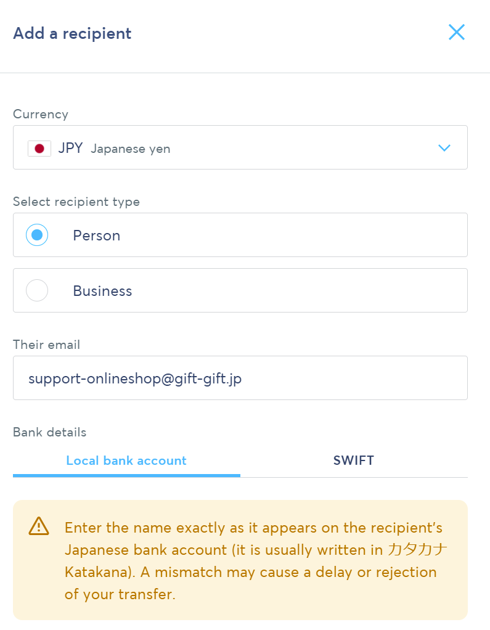The image size is (490, 630).
Task: Click the Select recipient type label
Action: click(76, 202)
